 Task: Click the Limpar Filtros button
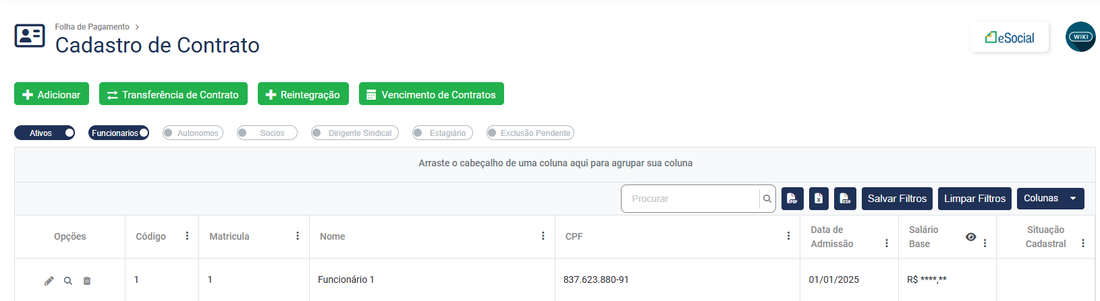pyautogui.click(x=974, y=199)
